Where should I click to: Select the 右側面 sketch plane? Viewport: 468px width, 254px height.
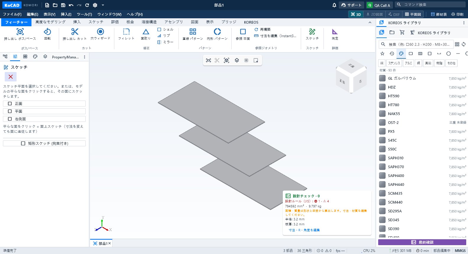click(44, 119)
